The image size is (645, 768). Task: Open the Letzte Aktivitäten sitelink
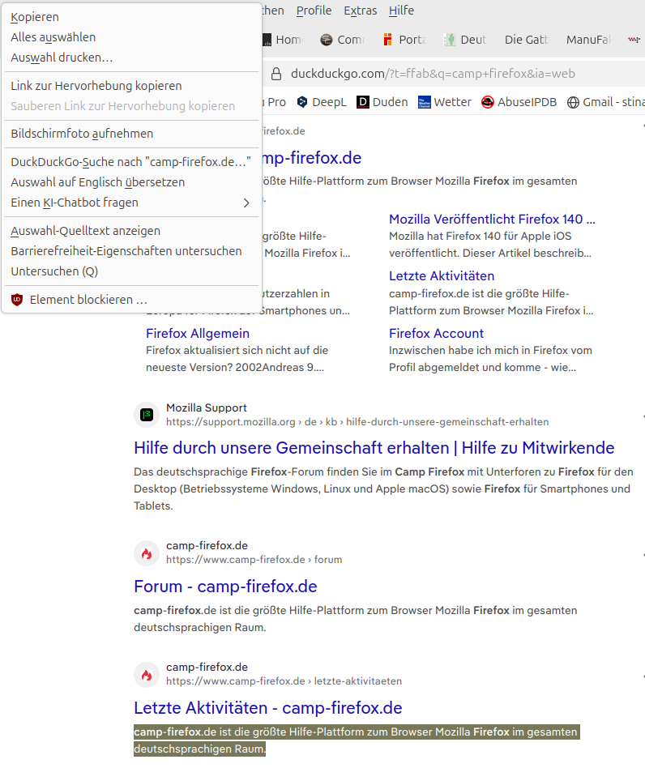442,275
